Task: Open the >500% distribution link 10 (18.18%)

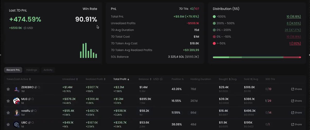Action: pyautogui.click(x=293, y=16)
